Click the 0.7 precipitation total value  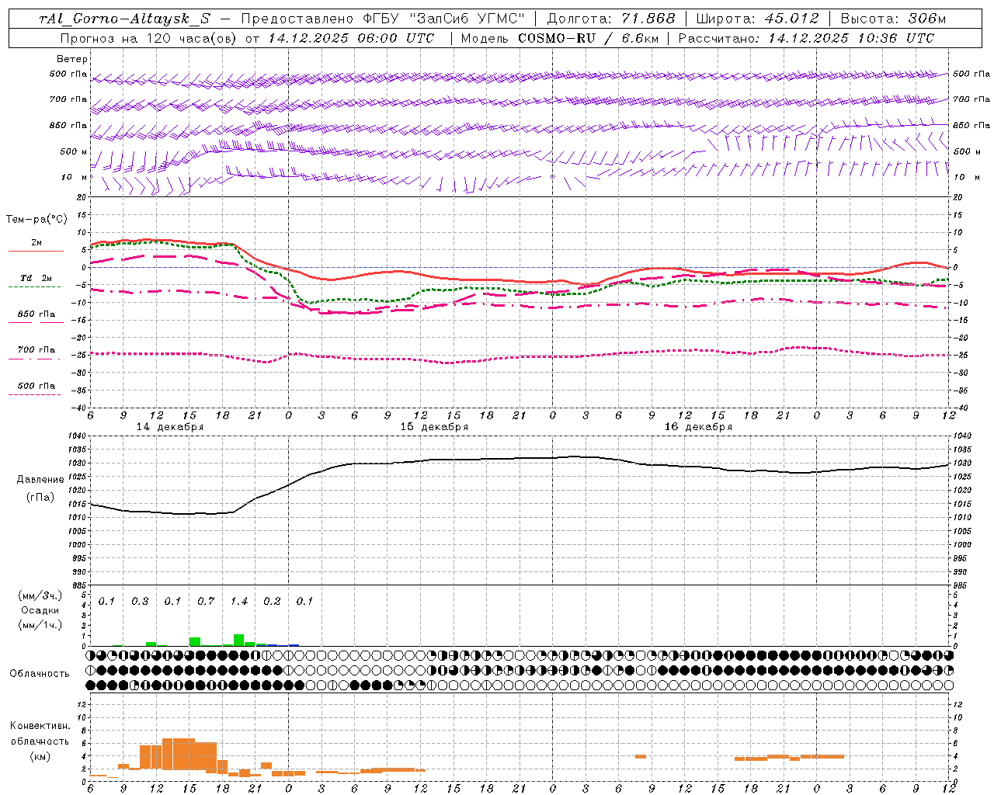(206, 601)
